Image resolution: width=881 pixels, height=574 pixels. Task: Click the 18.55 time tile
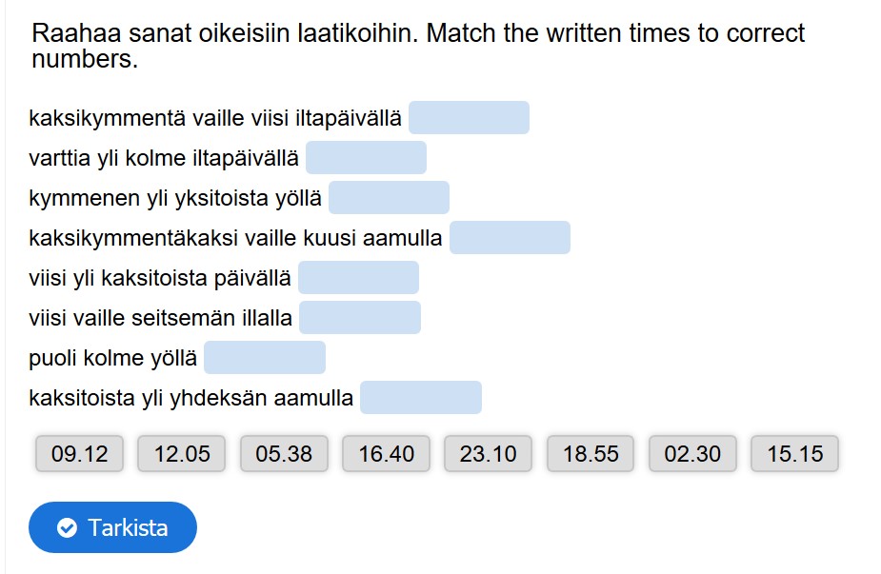coord(591,454)
